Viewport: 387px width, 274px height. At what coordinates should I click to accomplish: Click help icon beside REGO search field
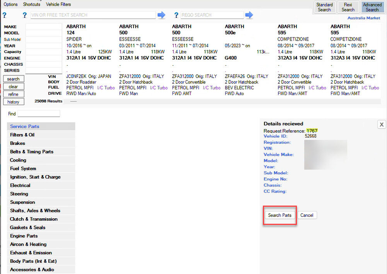[176, 15]
